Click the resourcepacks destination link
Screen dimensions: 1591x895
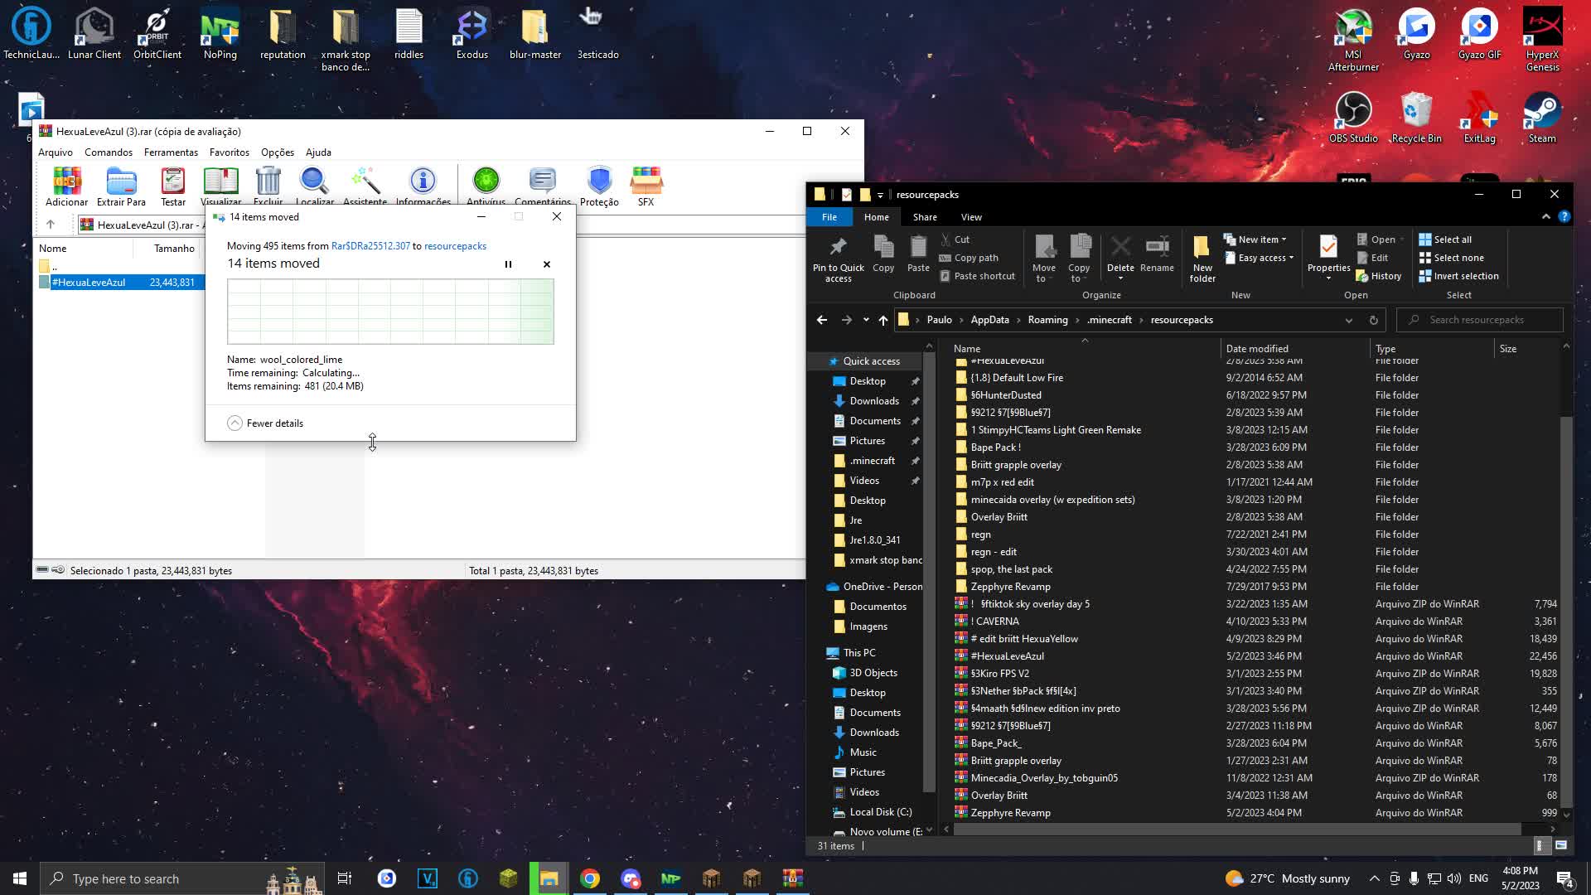[455, 246]
